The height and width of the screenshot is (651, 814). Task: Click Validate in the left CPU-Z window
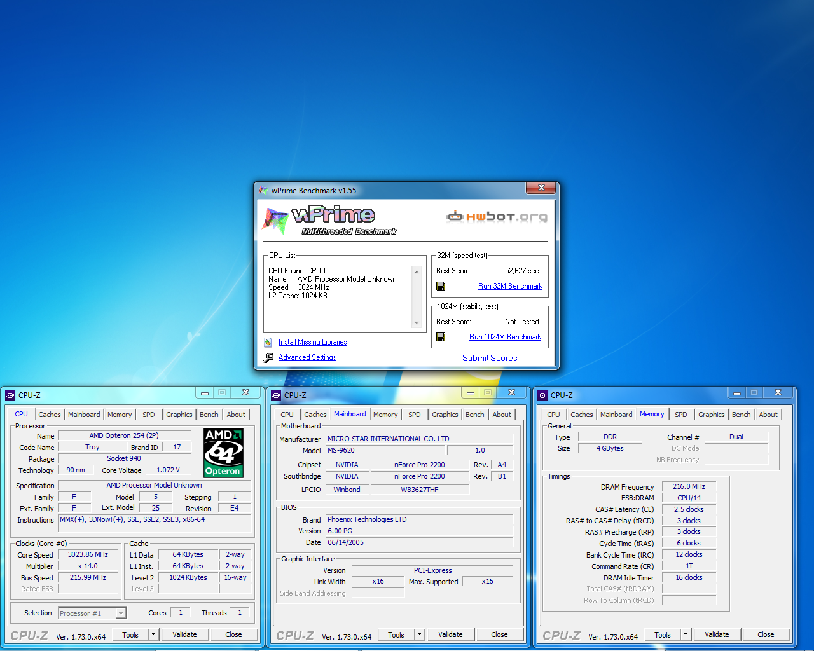[184, 634]
